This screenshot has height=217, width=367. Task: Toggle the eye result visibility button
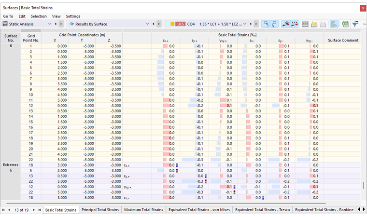click(x=285, y=24)
